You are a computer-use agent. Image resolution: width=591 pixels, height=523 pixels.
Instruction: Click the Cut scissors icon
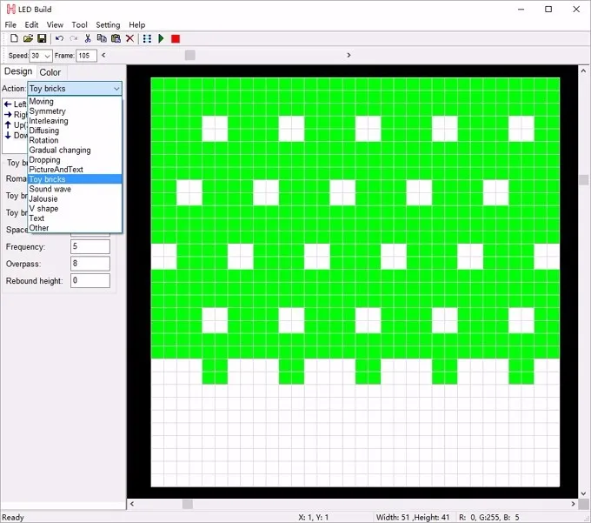click(88, 38)
